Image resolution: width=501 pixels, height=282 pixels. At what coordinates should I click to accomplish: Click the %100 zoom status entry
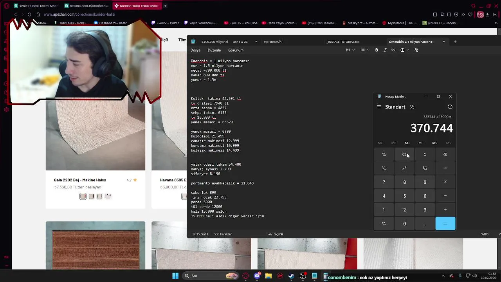[x=485, y=234]
